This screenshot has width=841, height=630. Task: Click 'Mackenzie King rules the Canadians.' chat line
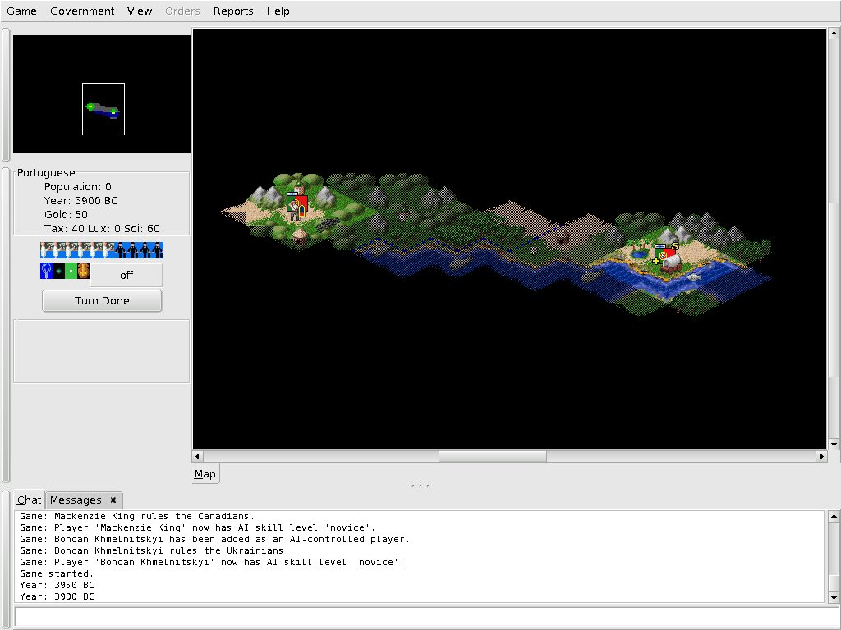pyautogui.click(x=137, y=516)
